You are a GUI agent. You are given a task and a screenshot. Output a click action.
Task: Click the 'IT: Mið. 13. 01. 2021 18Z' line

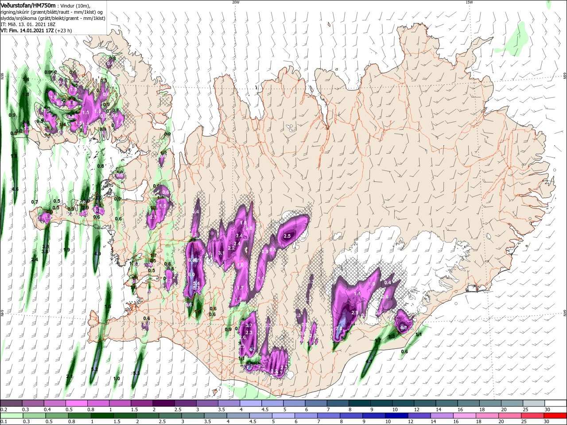[29, 25]
